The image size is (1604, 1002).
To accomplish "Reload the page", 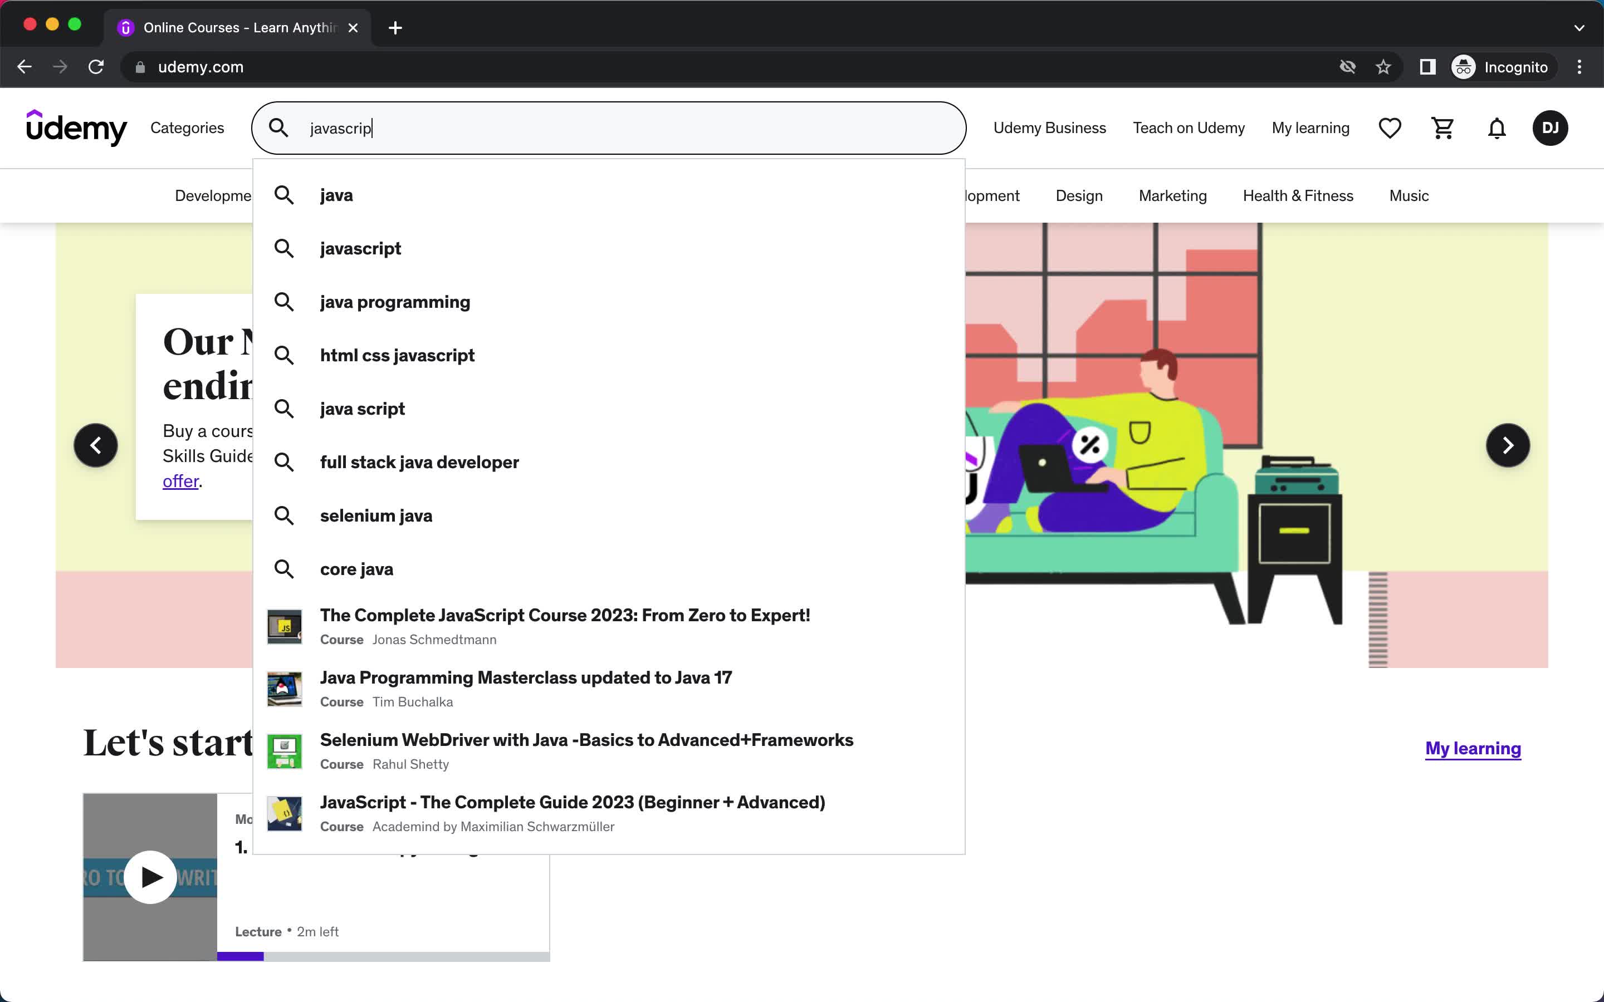I will [x=96, y=67].
